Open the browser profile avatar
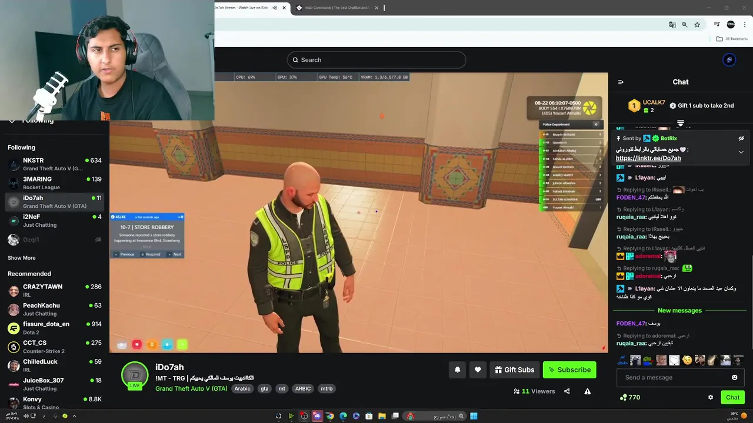753x423 pixels. pos(731,25)
